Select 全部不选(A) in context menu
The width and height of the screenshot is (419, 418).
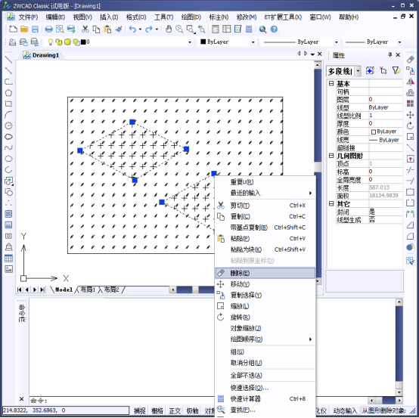click(246, 375)
